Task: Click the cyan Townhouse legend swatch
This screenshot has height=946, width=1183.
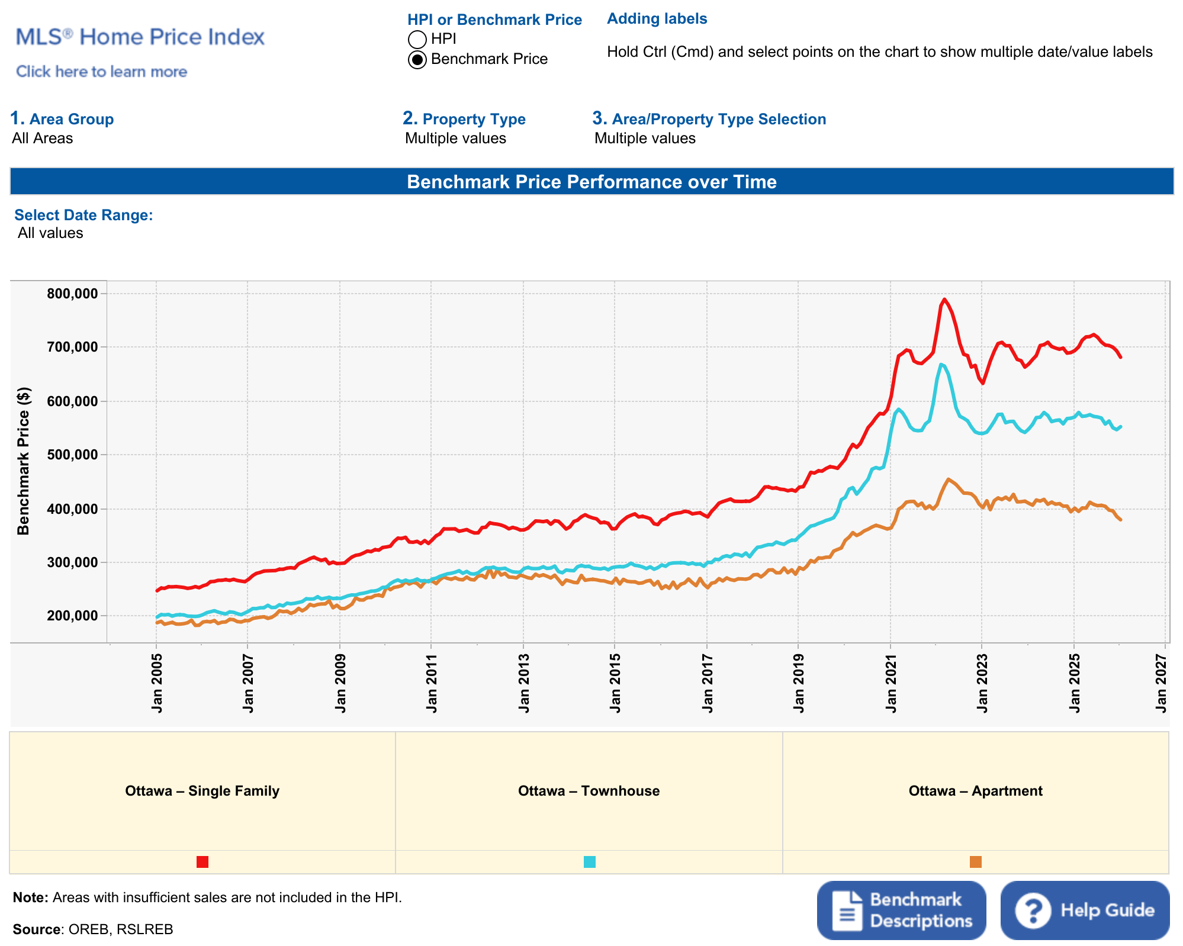Action: click(x=590, y=861)
